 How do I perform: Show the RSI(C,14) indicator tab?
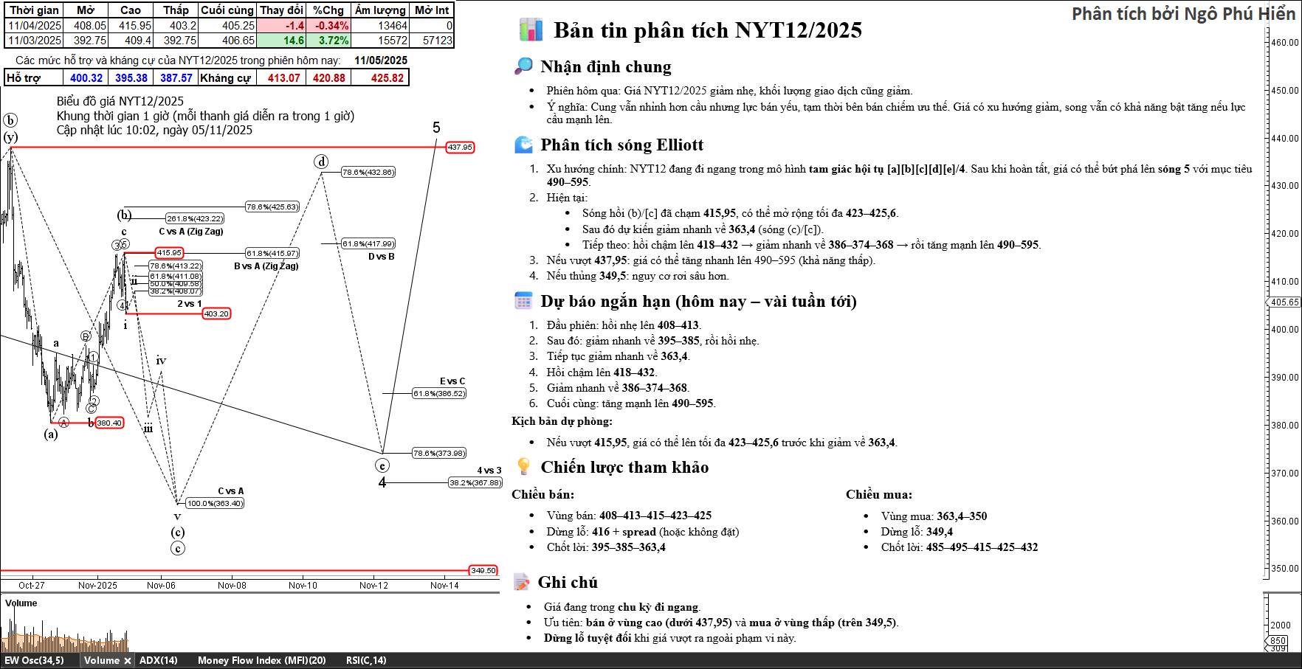(365, 661)
